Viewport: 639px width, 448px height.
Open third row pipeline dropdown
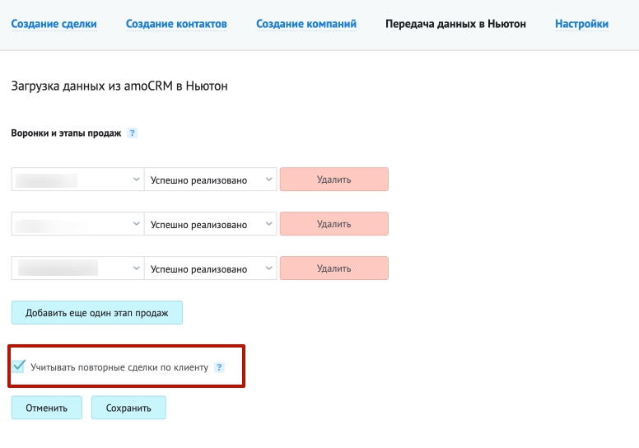[77, 268]
